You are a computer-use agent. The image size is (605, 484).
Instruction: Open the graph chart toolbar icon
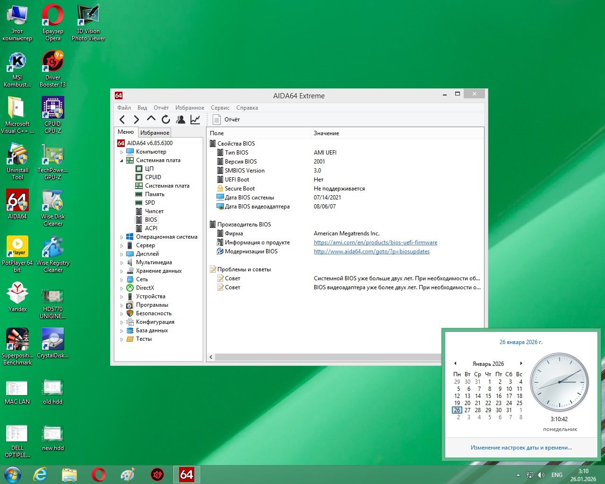click(195, 120)
